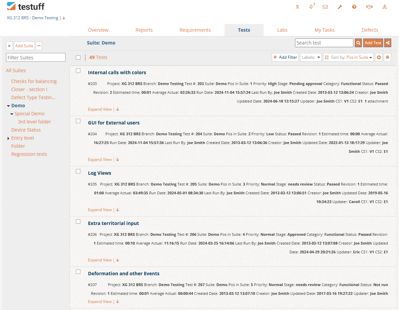Select the Checks for balancing suite
The width and height of the screenshot is (399, 310).
pos(34,81)
